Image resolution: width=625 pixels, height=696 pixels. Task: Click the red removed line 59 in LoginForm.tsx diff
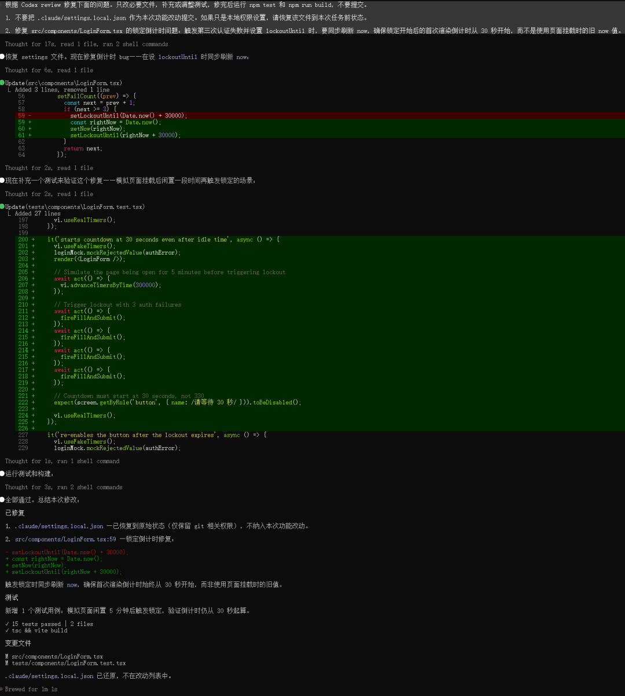[320, 116]
